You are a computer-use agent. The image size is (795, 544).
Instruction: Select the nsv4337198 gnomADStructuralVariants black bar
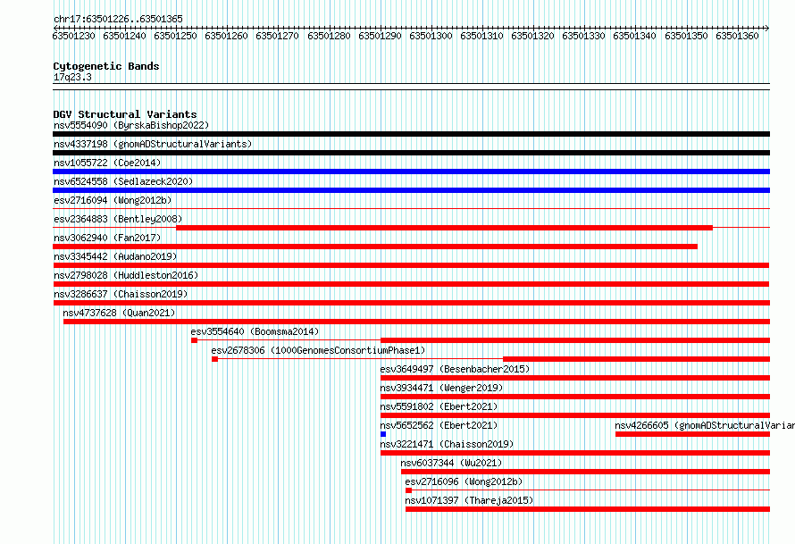pos(411,153)
